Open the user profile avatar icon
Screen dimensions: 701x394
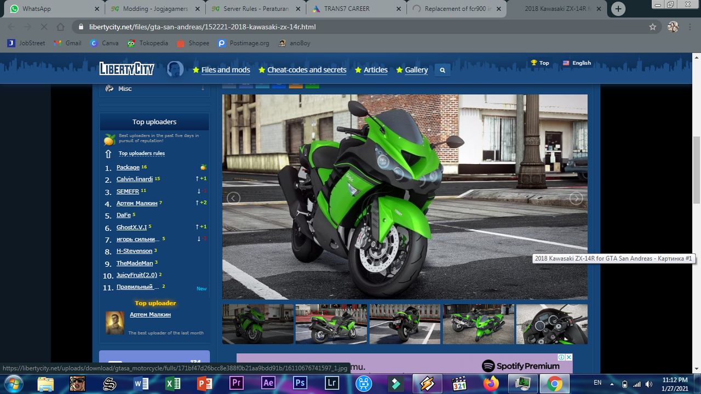[175, 69]
